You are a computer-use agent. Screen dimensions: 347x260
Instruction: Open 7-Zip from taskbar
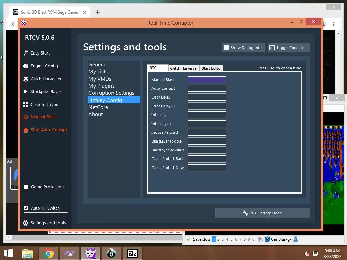click(x=132, y=253)
